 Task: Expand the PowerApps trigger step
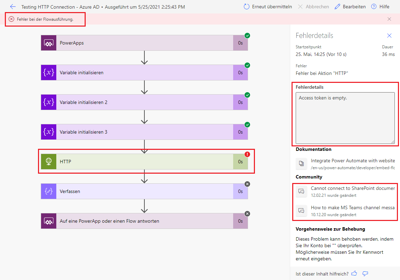point(144,43)
